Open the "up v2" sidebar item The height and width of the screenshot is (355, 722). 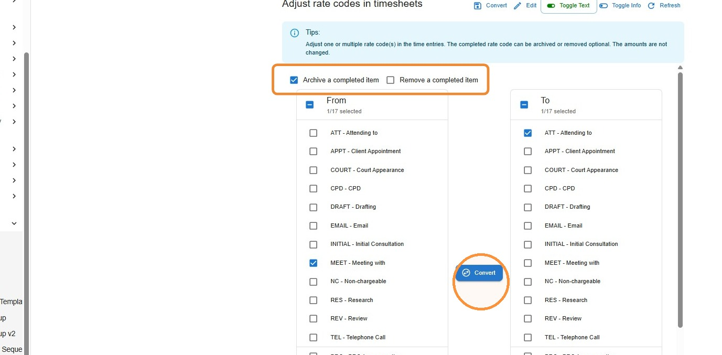pyautogui.click(x=8, y=334)
